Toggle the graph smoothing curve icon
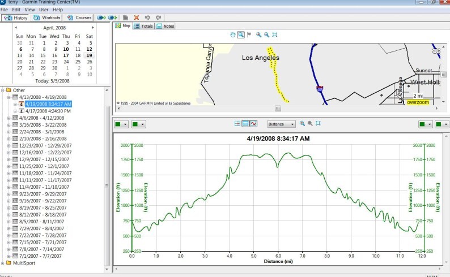This screenshot has height=277, width=450. (x=253, y=124)
